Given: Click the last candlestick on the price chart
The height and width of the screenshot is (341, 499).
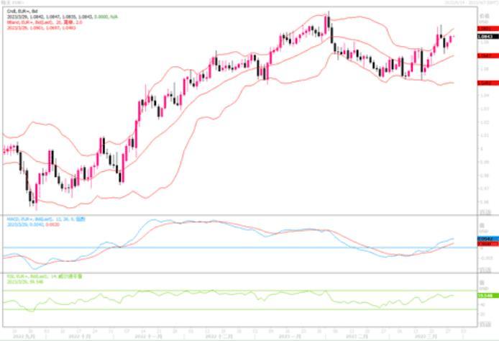Looking at the screenshot, I should 452,37.
